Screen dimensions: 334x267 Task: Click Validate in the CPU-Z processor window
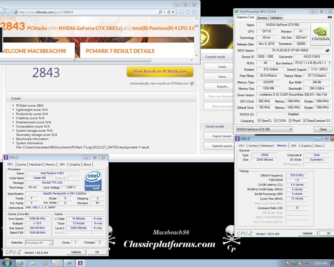tap(76, 252)
